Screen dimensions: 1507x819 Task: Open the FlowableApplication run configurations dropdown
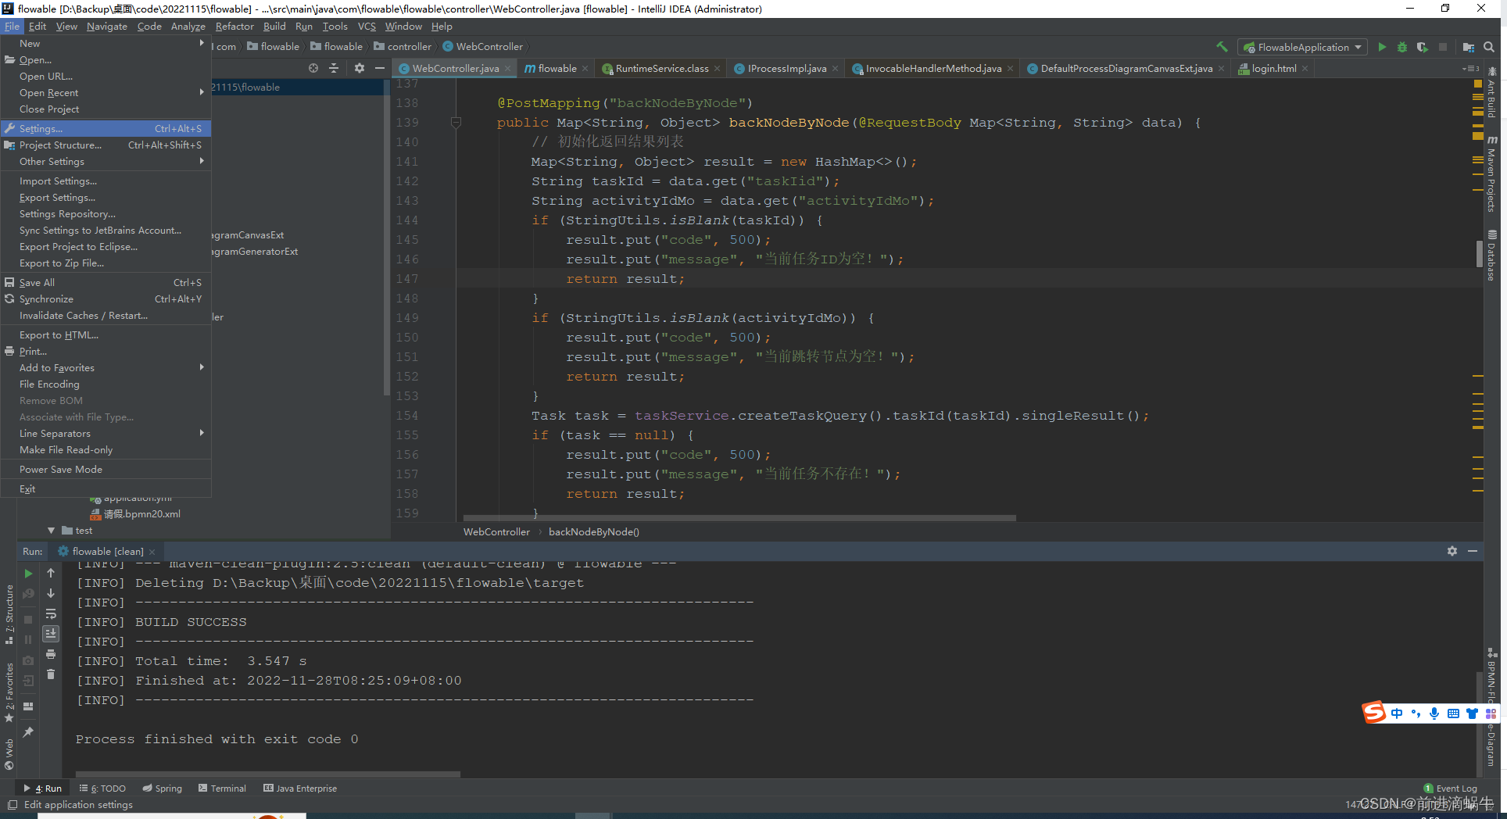pos(1301,47)
